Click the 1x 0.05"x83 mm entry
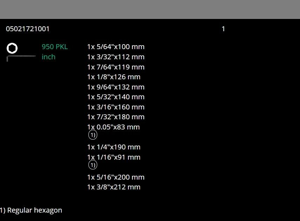300x221 pixels. pyautogui.click(x=113, y=127)
